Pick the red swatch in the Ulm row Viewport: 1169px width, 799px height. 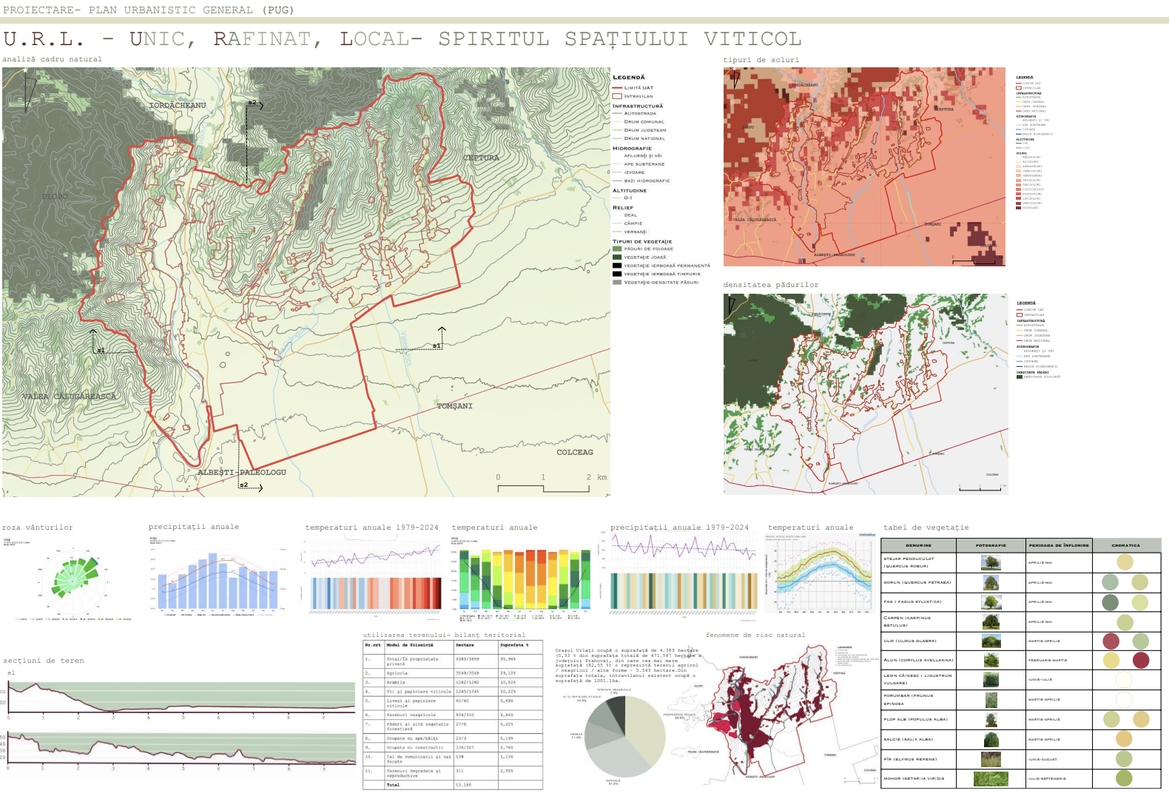1111,641
